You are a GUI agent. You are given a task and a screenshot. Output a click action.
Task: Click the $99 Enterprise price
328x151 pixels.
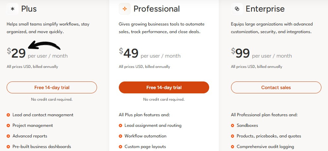coord(241,53)
